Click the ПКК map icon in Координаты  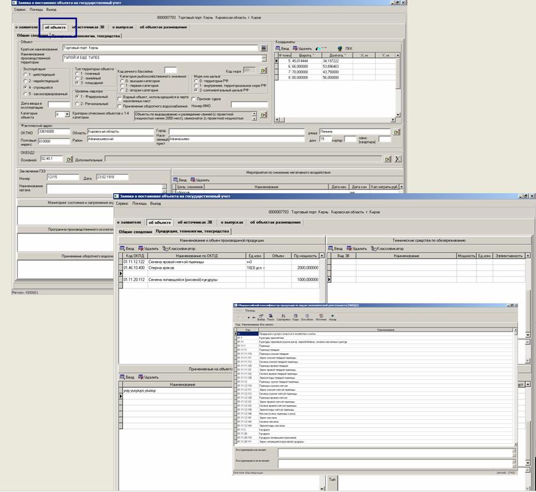pyautogui.click(x=340, y=48)
